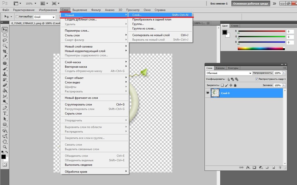The width and height of the screenshot is (297, 185).
Task: Open the fx layer style icon
Action: tap(248, 167)
